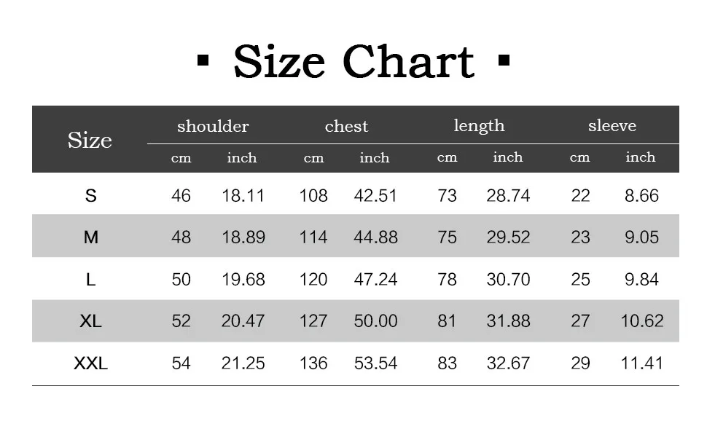Viewport: 707px width, 437px height.
Task: Select the S size row label
Action: pos(90,195)
